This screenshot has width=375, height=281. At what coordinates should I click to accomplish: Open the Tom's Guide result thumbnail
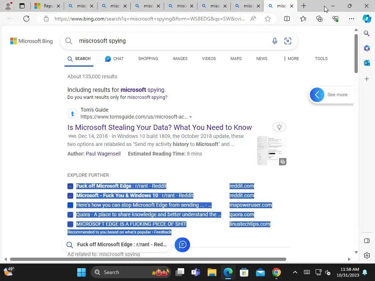click(272, 150)
